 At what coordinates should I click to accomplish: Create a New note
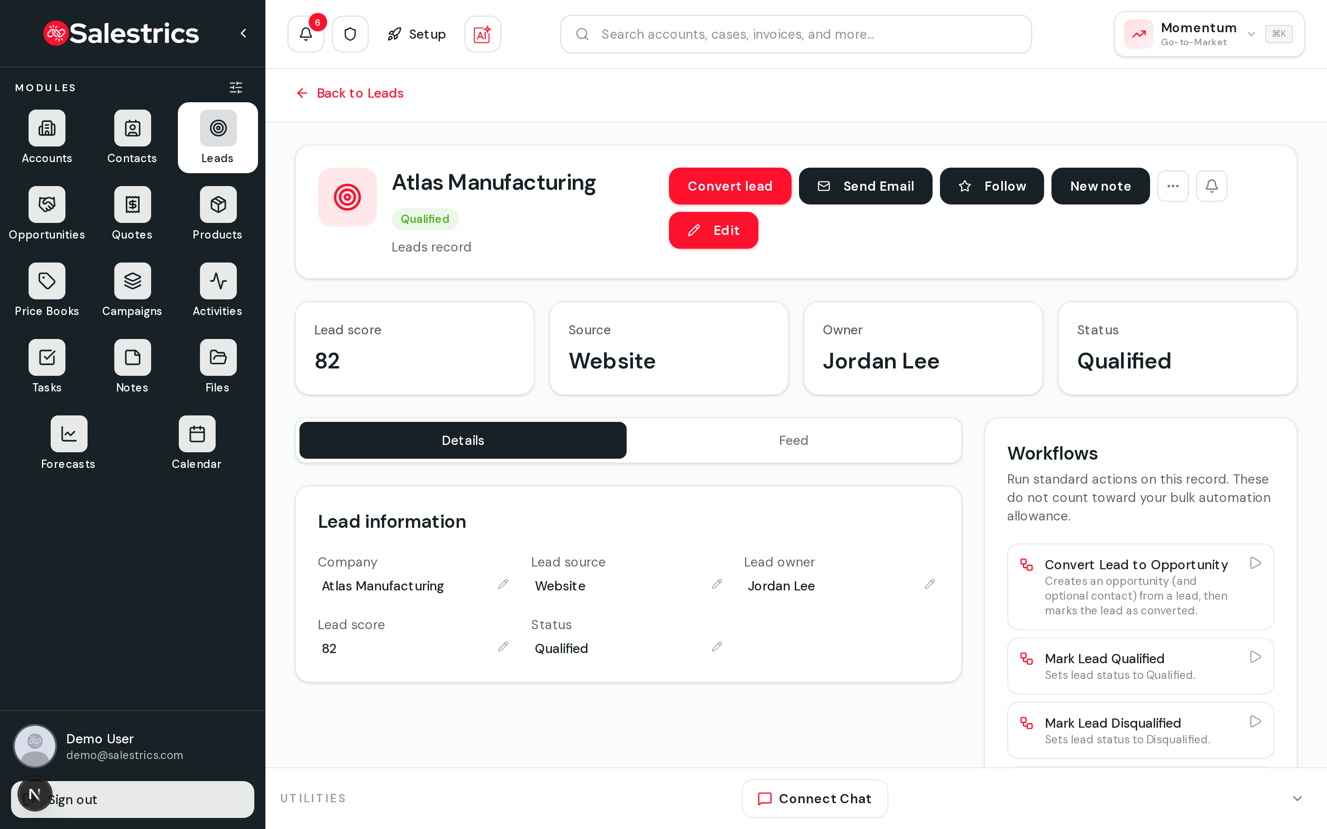[1100, 186]
